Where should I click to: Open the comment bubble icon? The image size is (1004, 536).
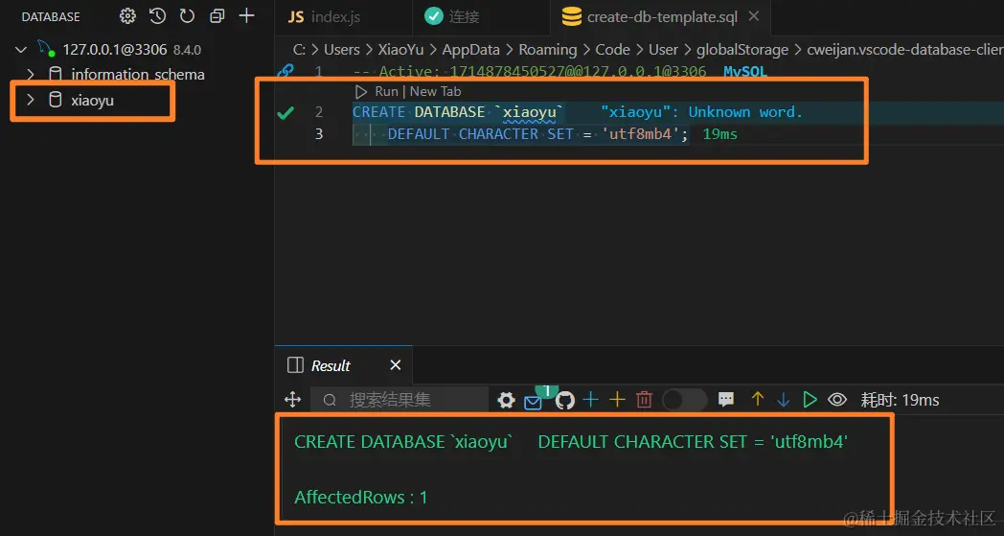pos(726,400)
